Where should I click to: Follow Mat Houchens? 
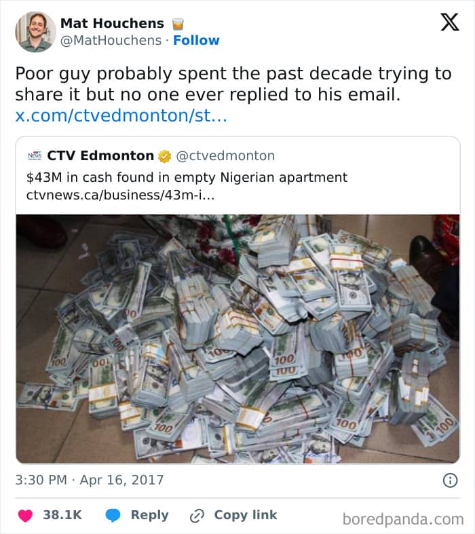pyautogui.click(x=196, y=40)
